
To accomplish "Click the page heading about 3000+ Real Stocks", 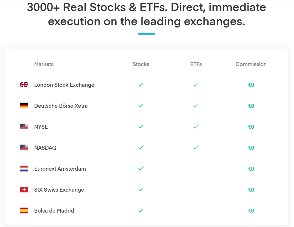I will (147, 14).
